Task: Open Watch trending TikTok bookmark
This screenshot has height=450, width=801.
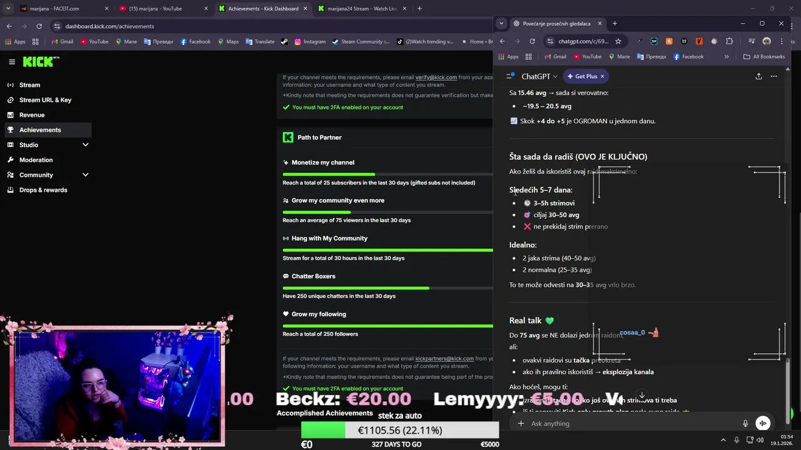Action: click(x=424, y=42)
